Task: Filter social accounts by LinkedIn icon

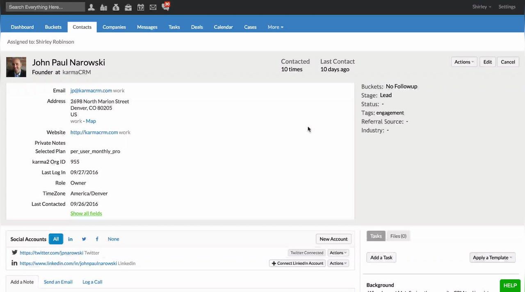Action: [70, 239]
